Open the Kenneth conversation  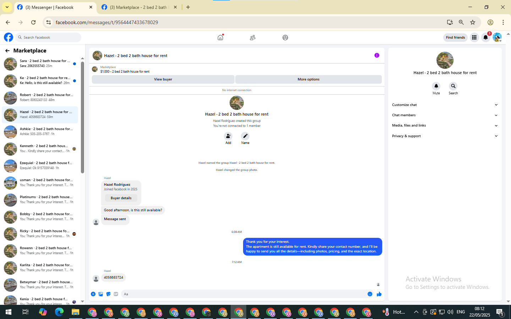coord(40,149)
